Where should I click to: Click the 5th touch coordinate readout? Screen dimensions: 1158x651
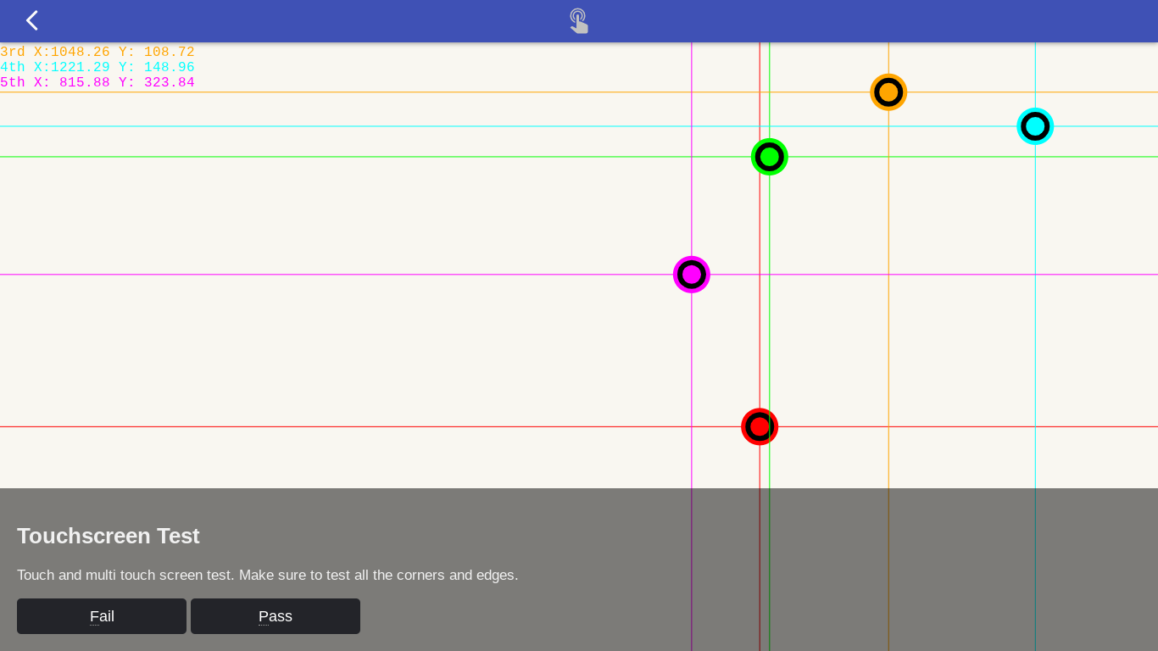coord(97,83)
